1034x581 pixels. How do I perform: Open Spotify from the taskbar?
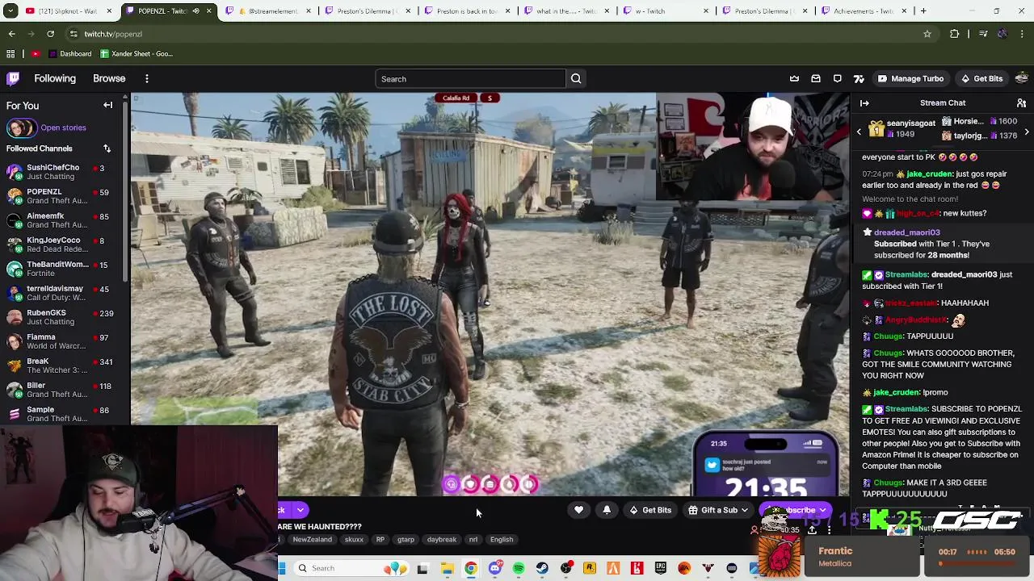(x=519, y=568)
